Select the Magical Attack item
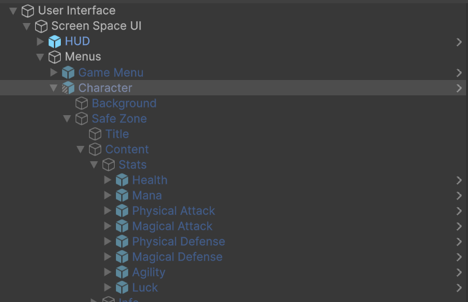The width and height of the screenshot is (468, 302). pyautogui.click(x=172, y=226)
